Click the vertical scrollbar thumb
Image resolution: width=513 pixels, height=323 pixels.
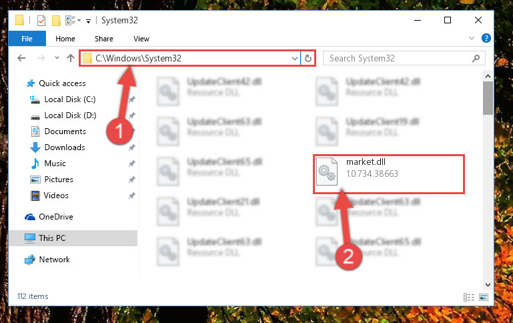click(x=488, y=98)
